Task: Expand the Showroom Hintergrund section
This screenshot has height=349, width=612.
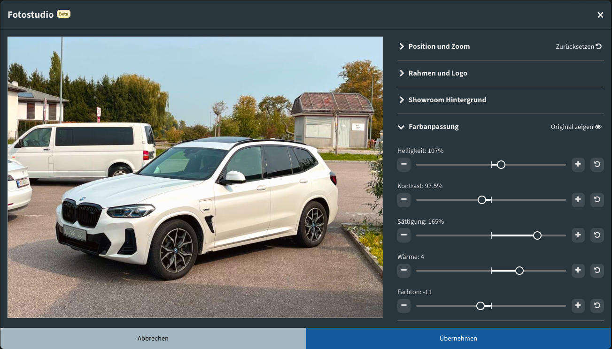Action: coord(442,100)
